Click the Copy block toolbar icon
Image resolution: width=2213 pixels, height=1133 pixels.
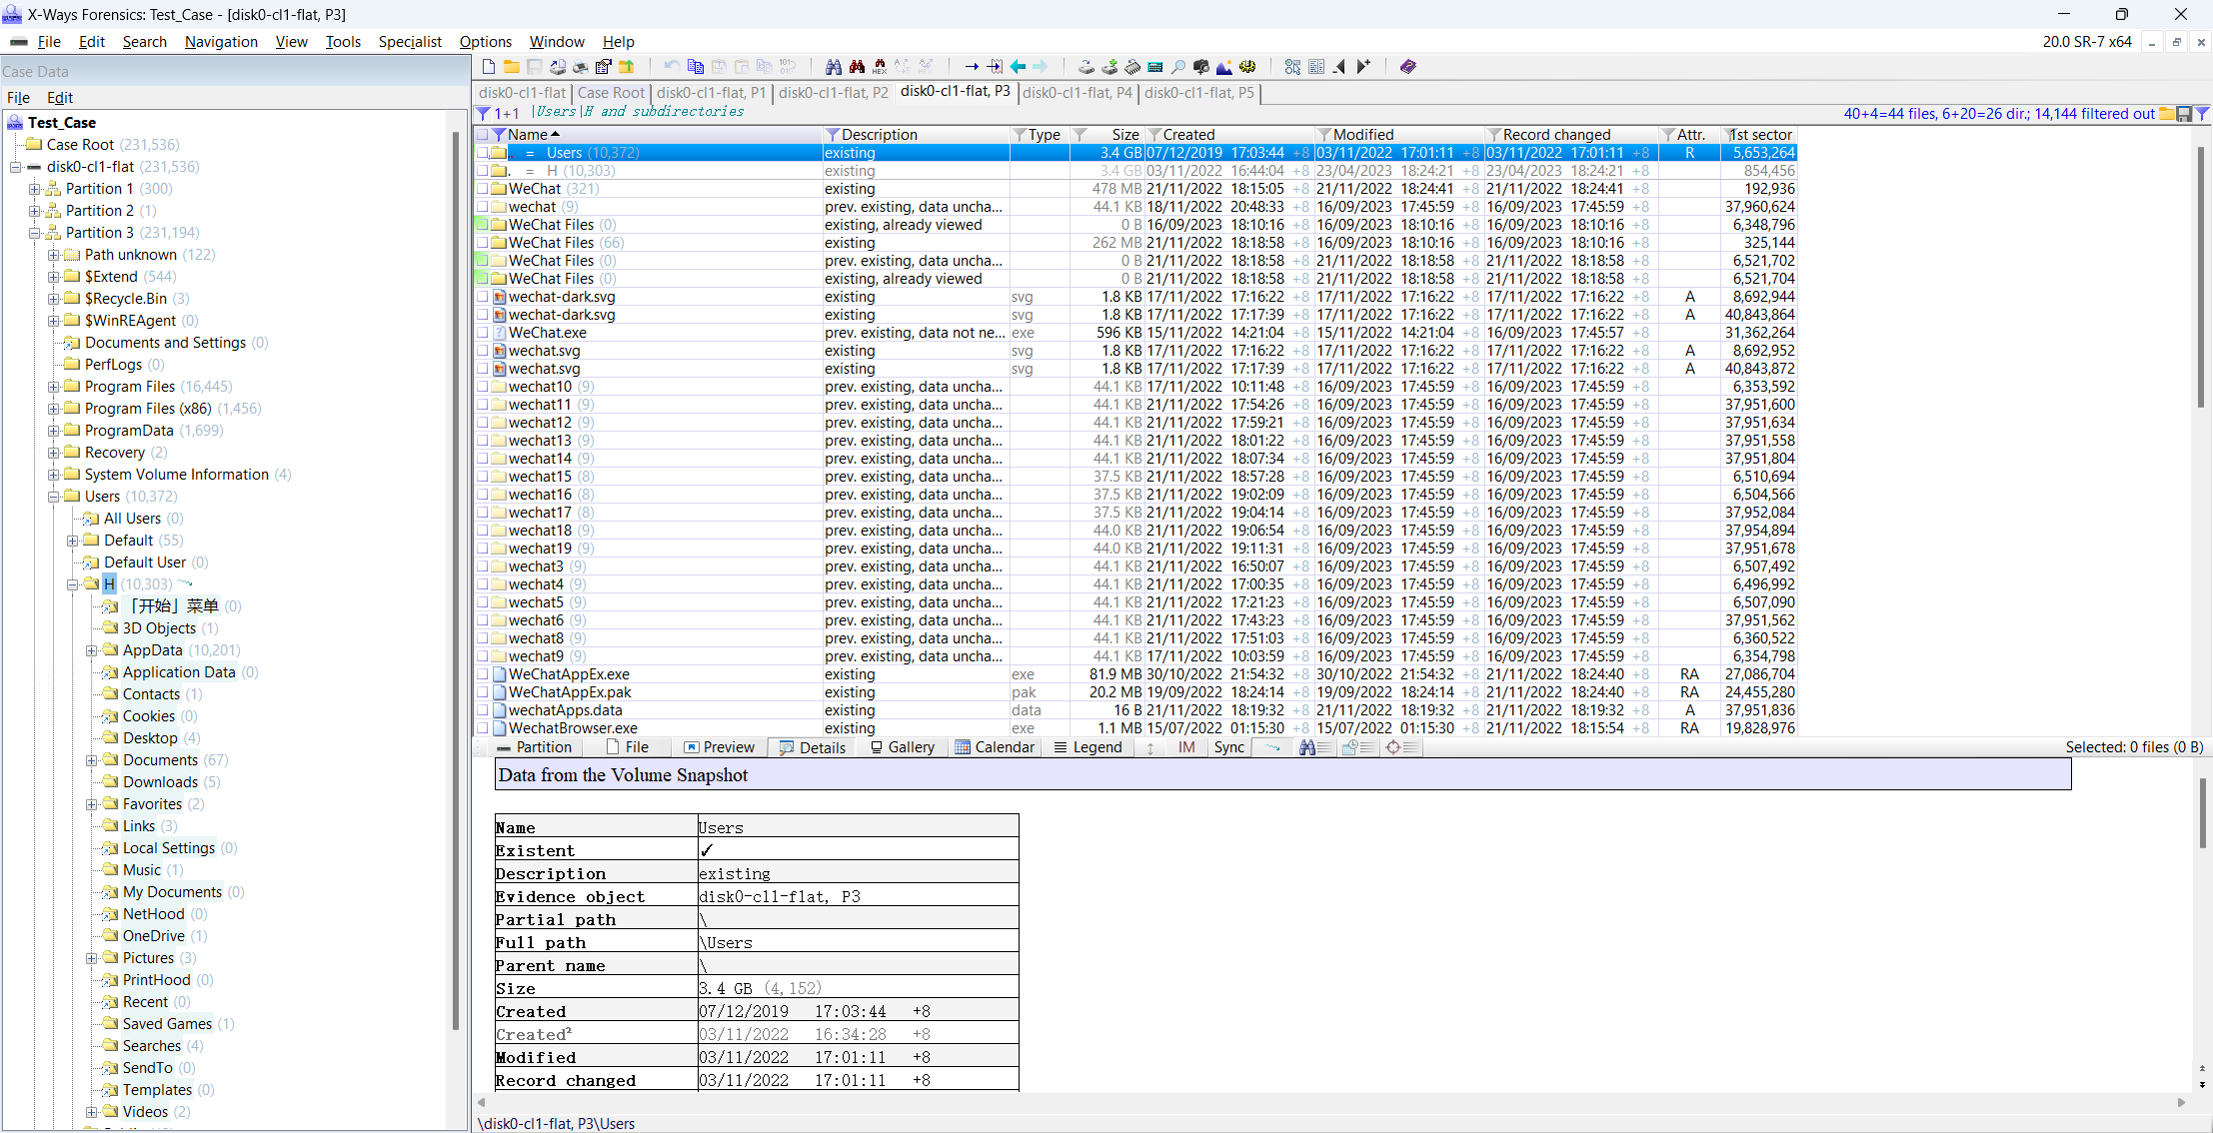696,67
